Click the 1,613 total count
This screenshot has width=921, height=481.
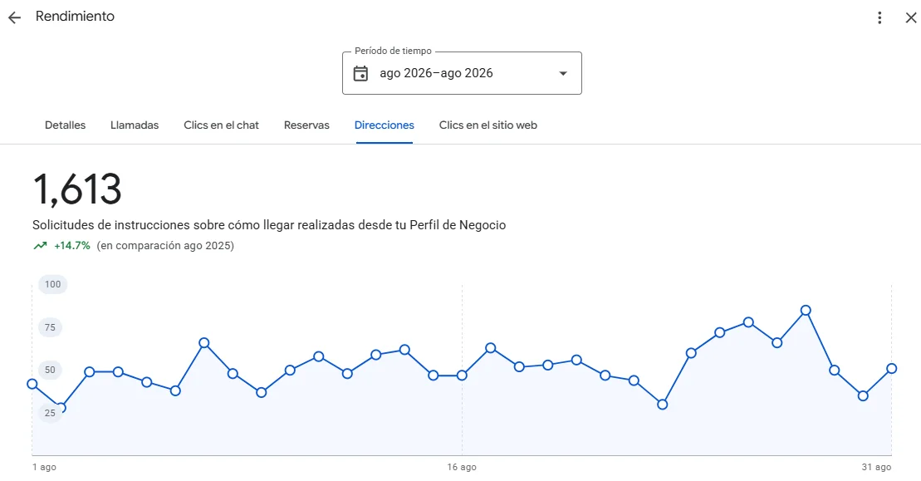coord(77,189)
